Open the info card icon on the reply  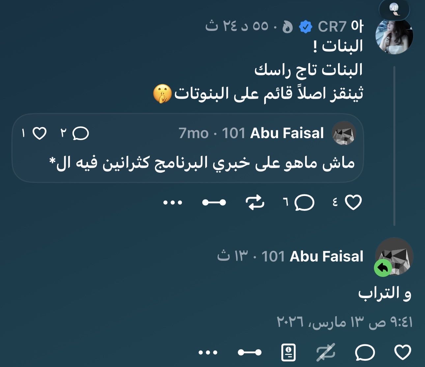click(289, 353)
